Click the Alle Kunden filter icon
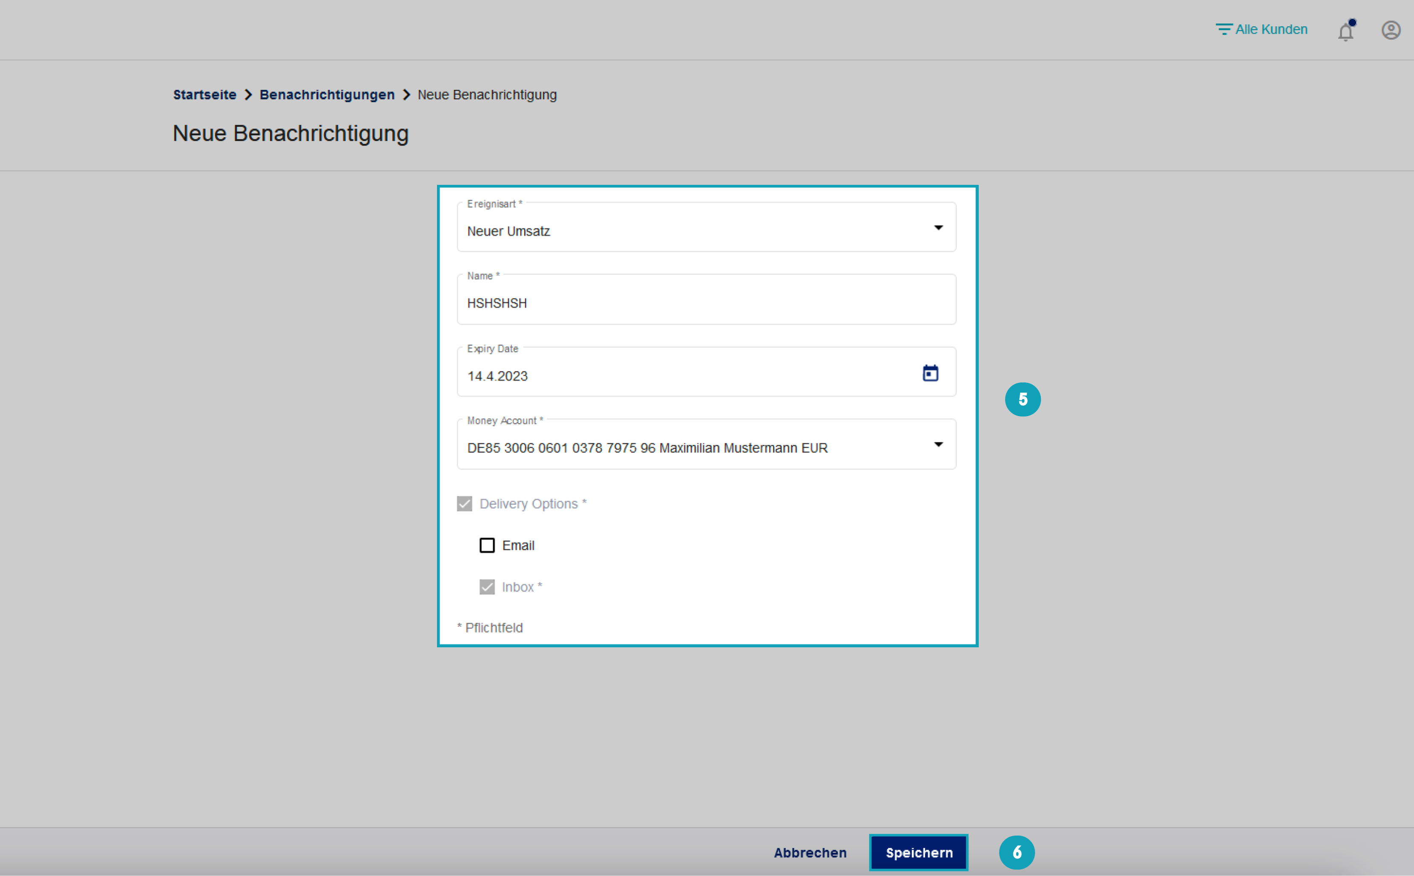 tap(1224, 29)
